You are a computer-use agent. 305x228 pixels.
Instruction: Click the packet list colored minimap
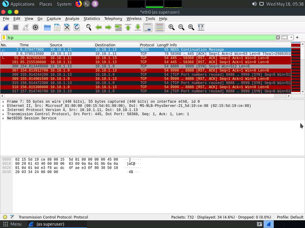[x=295, y=68]
